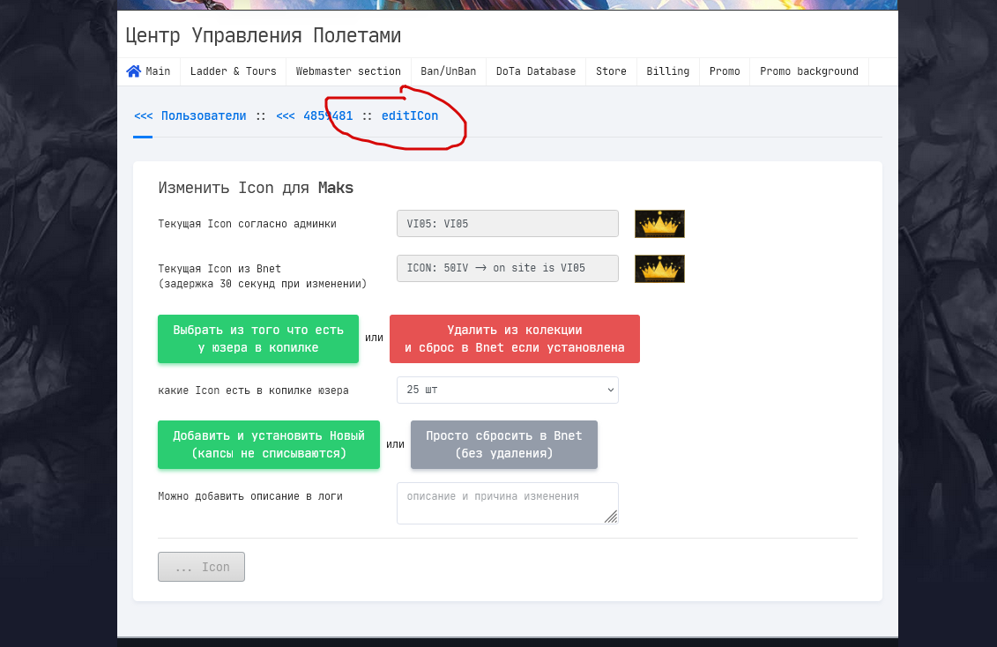The height and width of the screenshot is (647, 997).
Task: Open the Promo menu item
Action: click(x=725, y=71)
